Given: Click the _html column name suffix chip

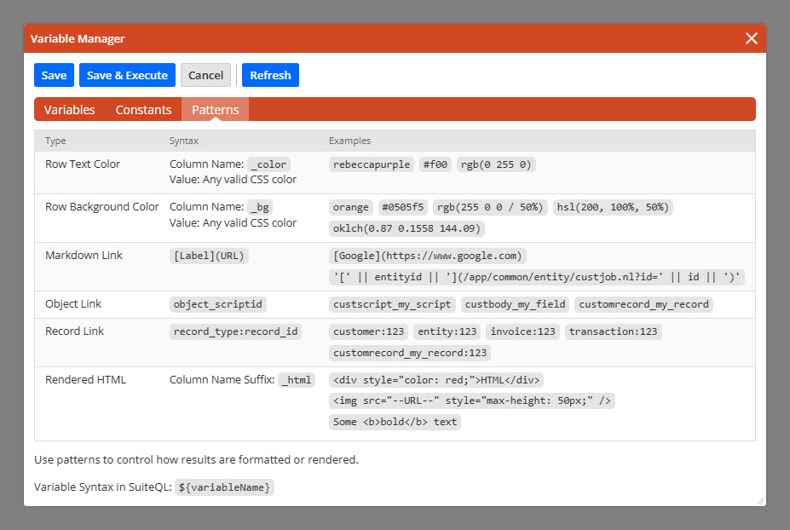Looking at the screenshot, I should point(297,379).
